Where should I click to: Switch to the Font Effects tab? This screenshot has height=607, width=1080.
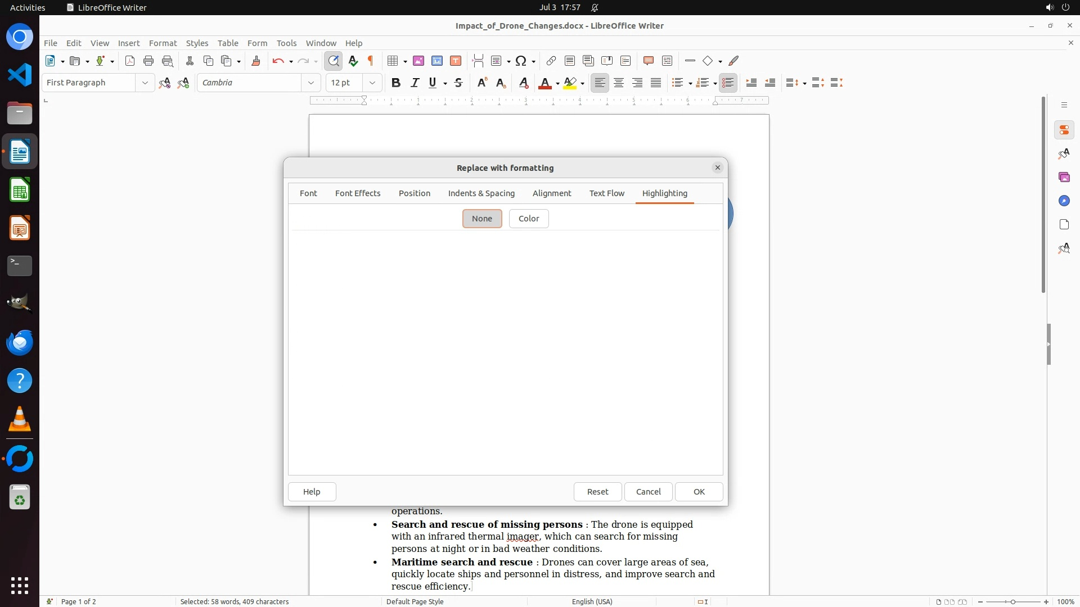[x=358, y=193]
